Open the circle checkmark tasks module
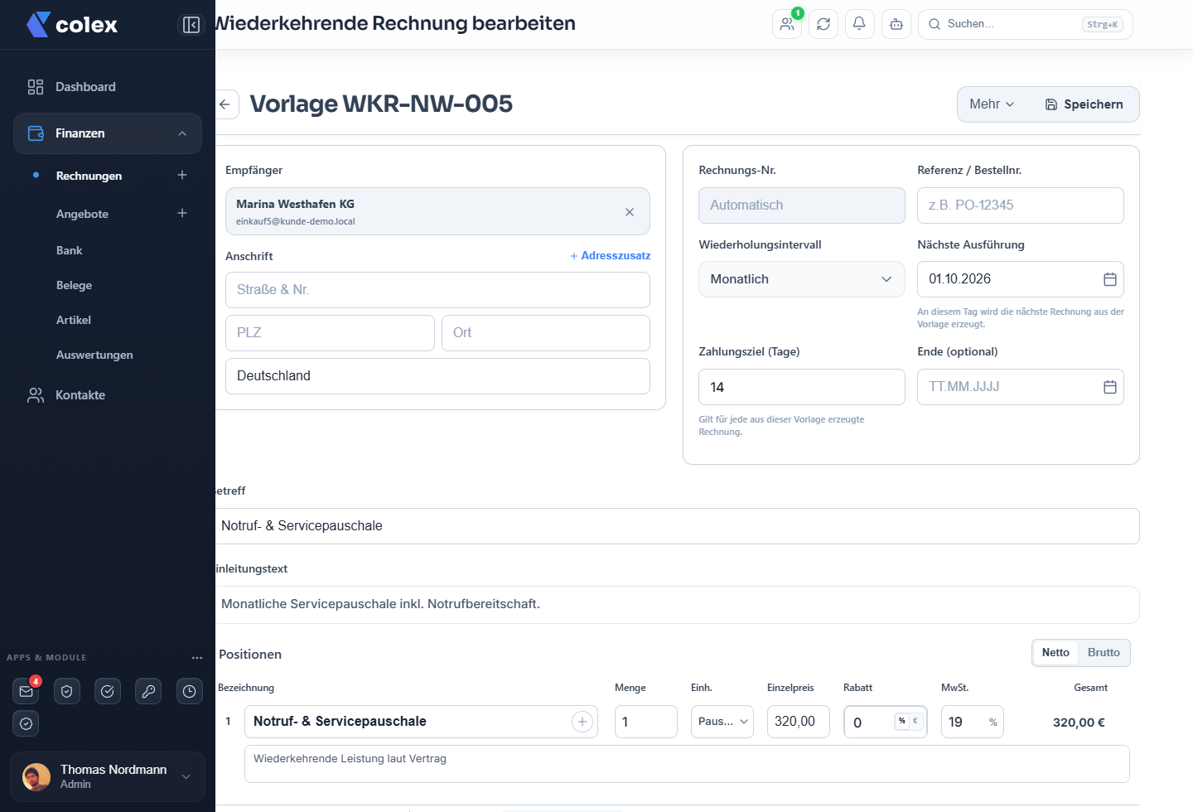Image resolution: width=1193 pixels, height=812 pixels. pos(108,691)
